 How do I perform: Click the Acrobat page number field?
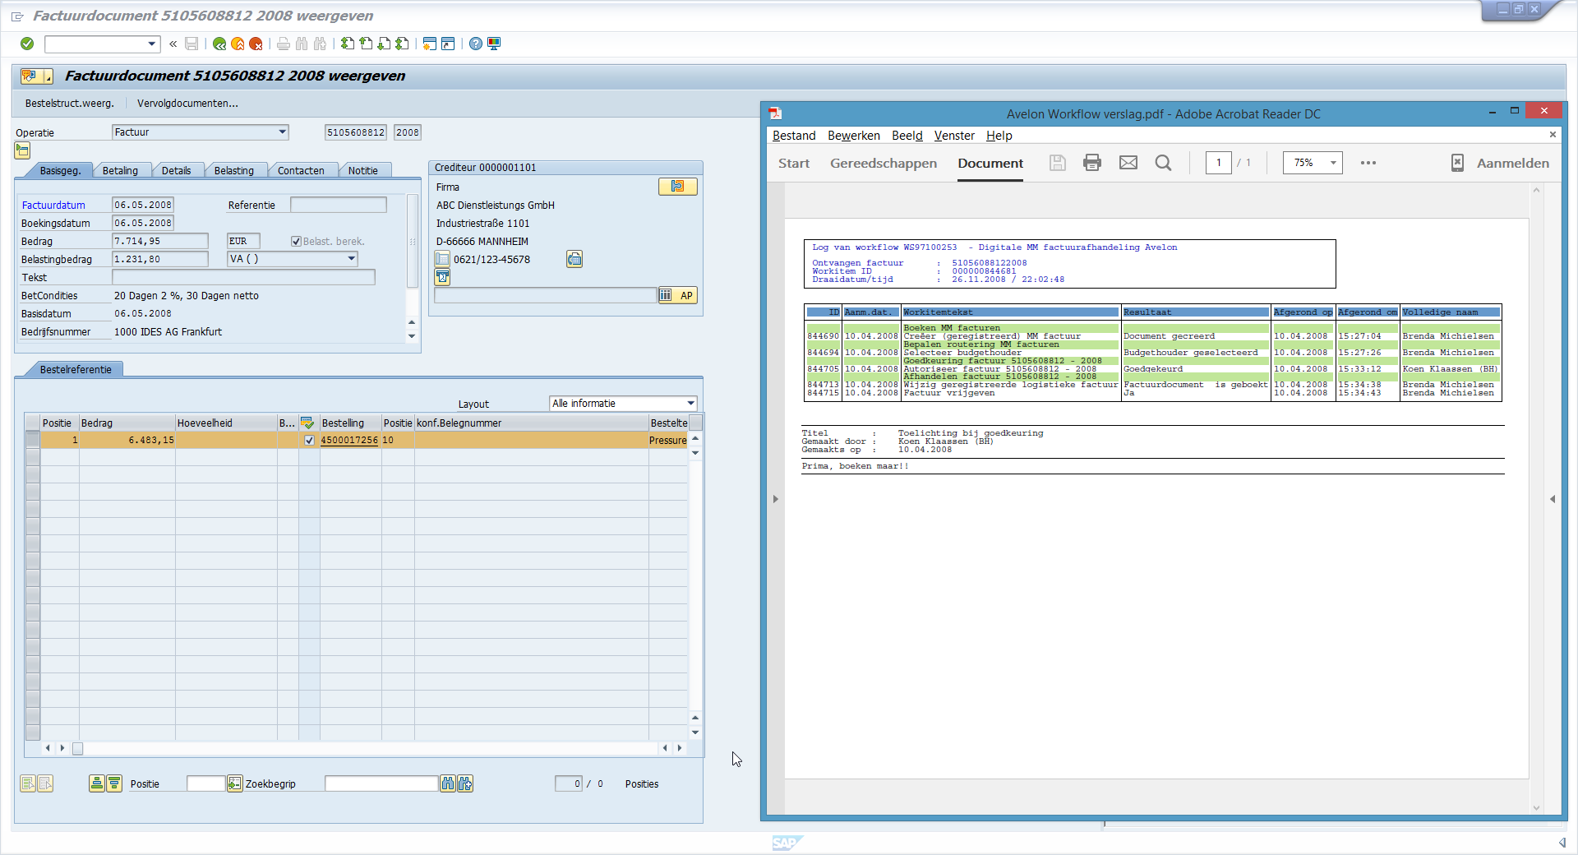1218,163
